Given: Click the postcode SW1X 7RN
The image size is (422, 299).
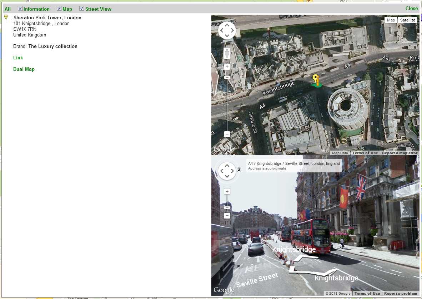Looking at the screenshot, I should 25,29.
